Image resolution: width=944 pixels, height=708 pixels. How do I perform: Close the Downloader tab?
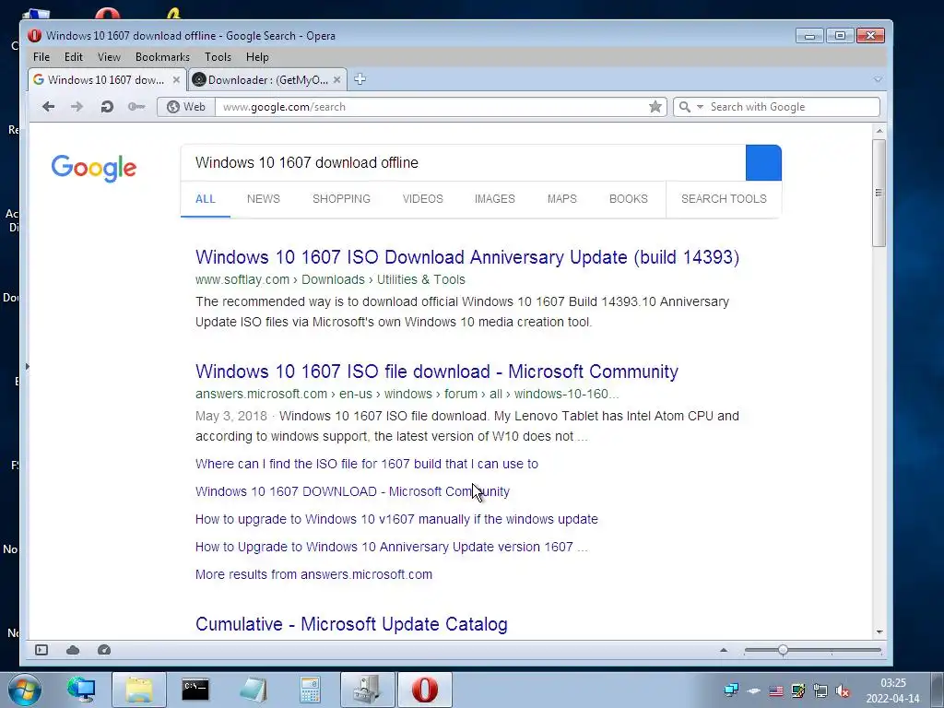coord(336,79)
